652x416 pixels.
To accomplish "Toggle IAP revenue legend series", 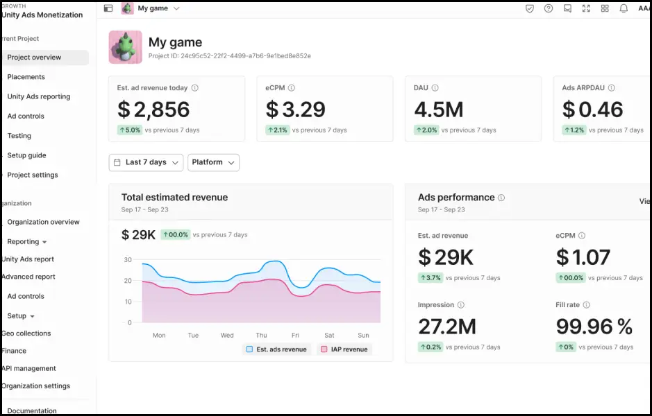I will click(x=344, y=349).
